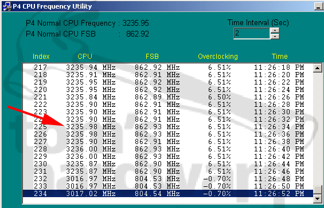Select row with index 227
This screenshot has height=208, width=324.
tap(168, 142)
